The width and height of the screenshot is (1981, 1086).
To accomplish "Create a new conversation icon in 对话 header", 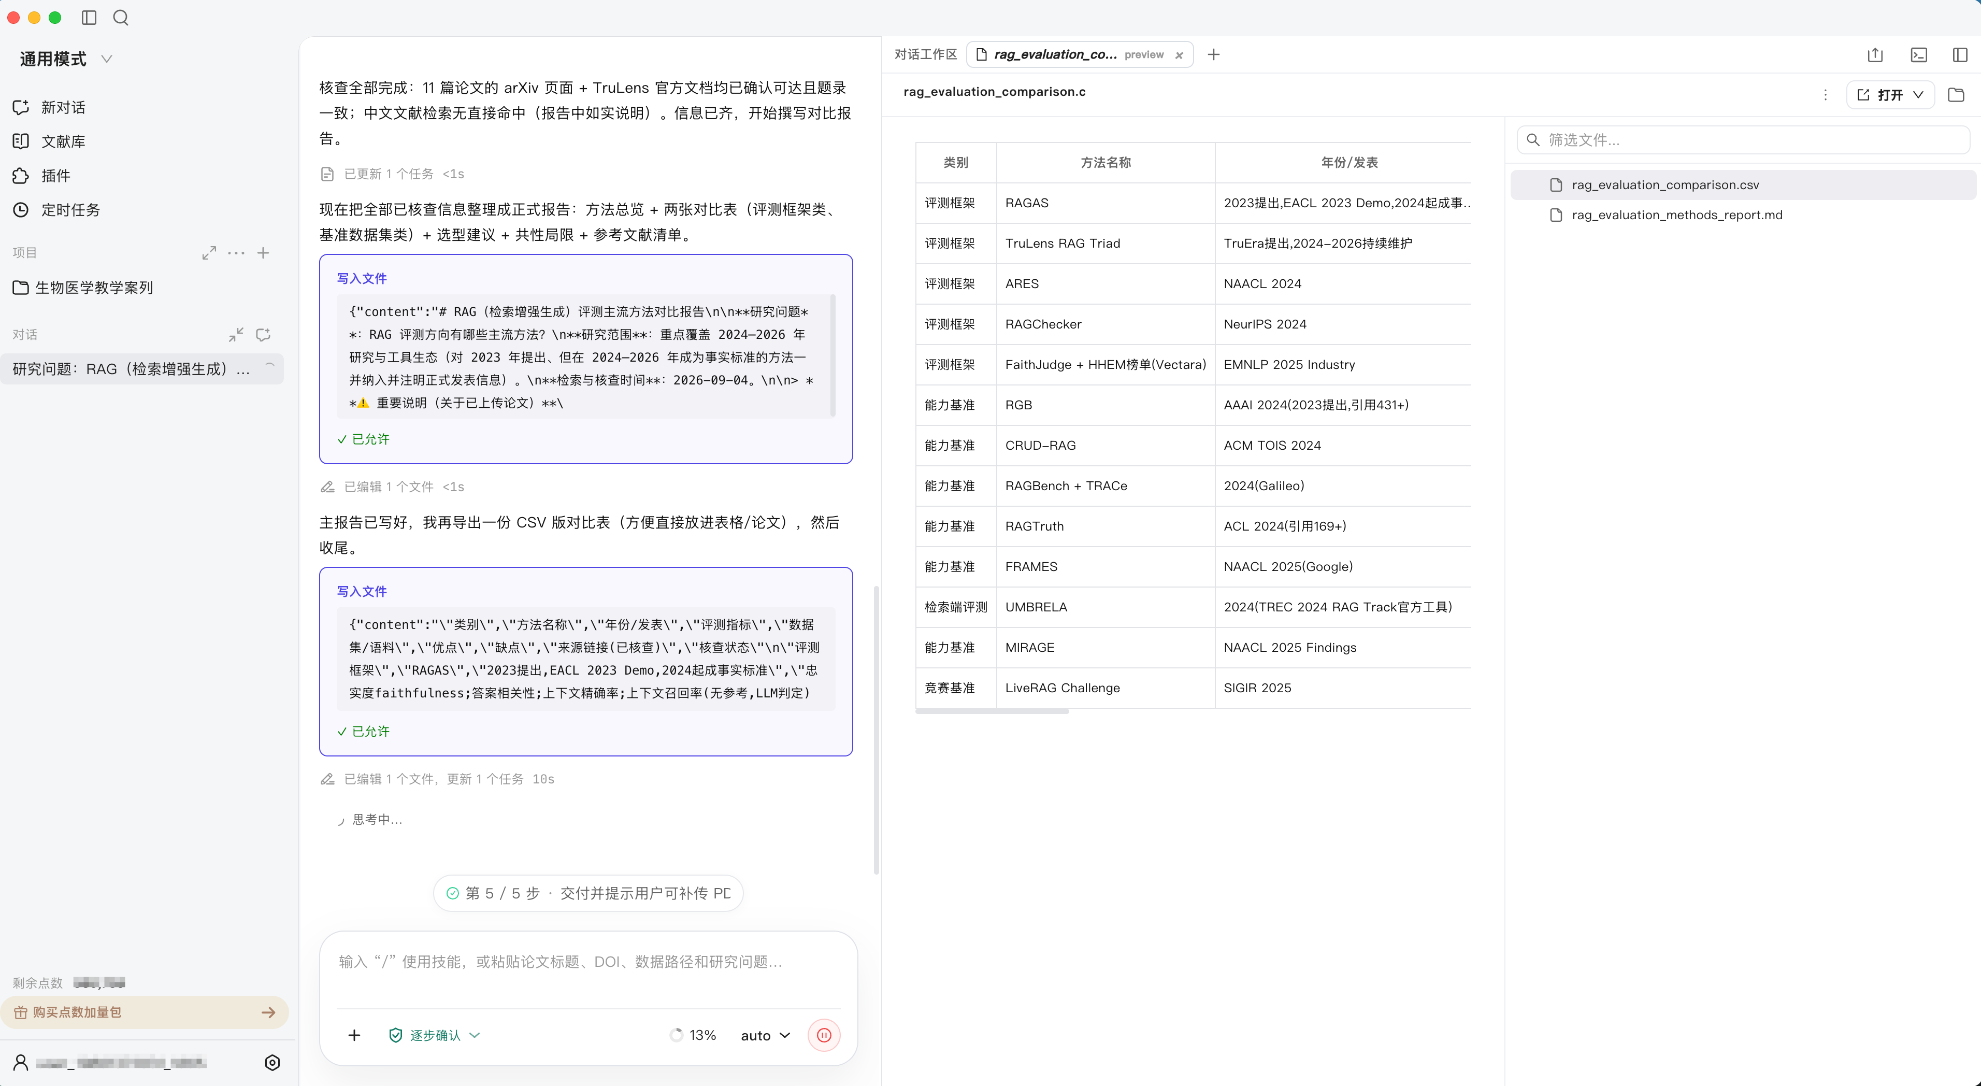I will click(263, 335).
